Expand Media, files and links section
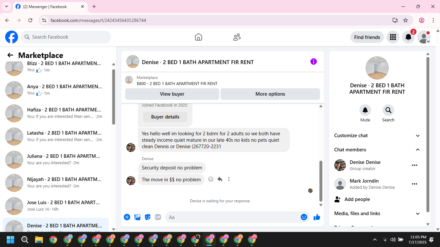This screenshot has height=247, width=440. tap(377, 214)
